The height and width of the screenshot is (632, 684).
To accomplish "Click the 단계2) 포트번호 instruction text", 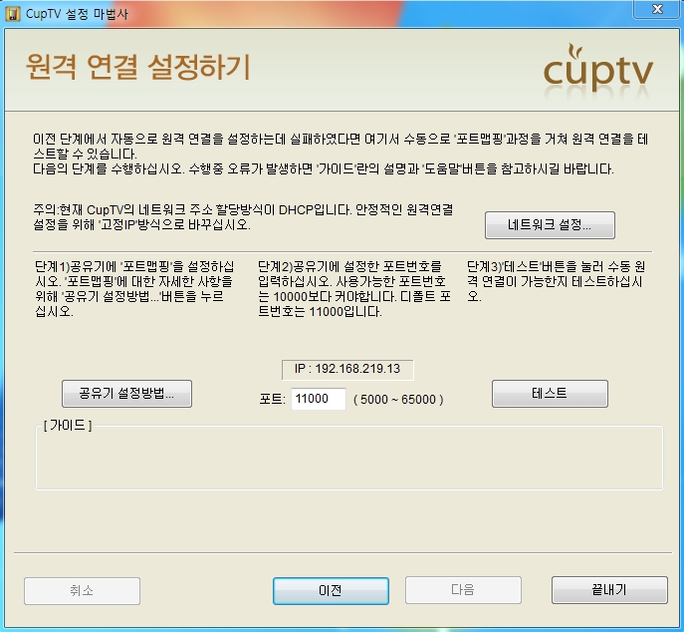I will (354, 289).
